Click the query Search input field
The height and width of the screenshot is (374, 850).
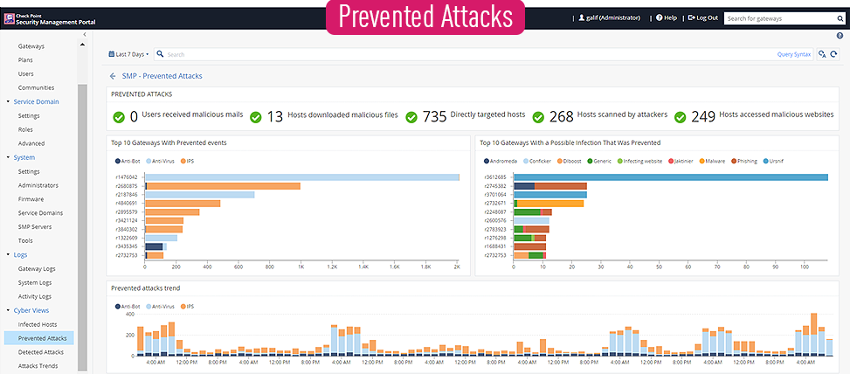466,54
